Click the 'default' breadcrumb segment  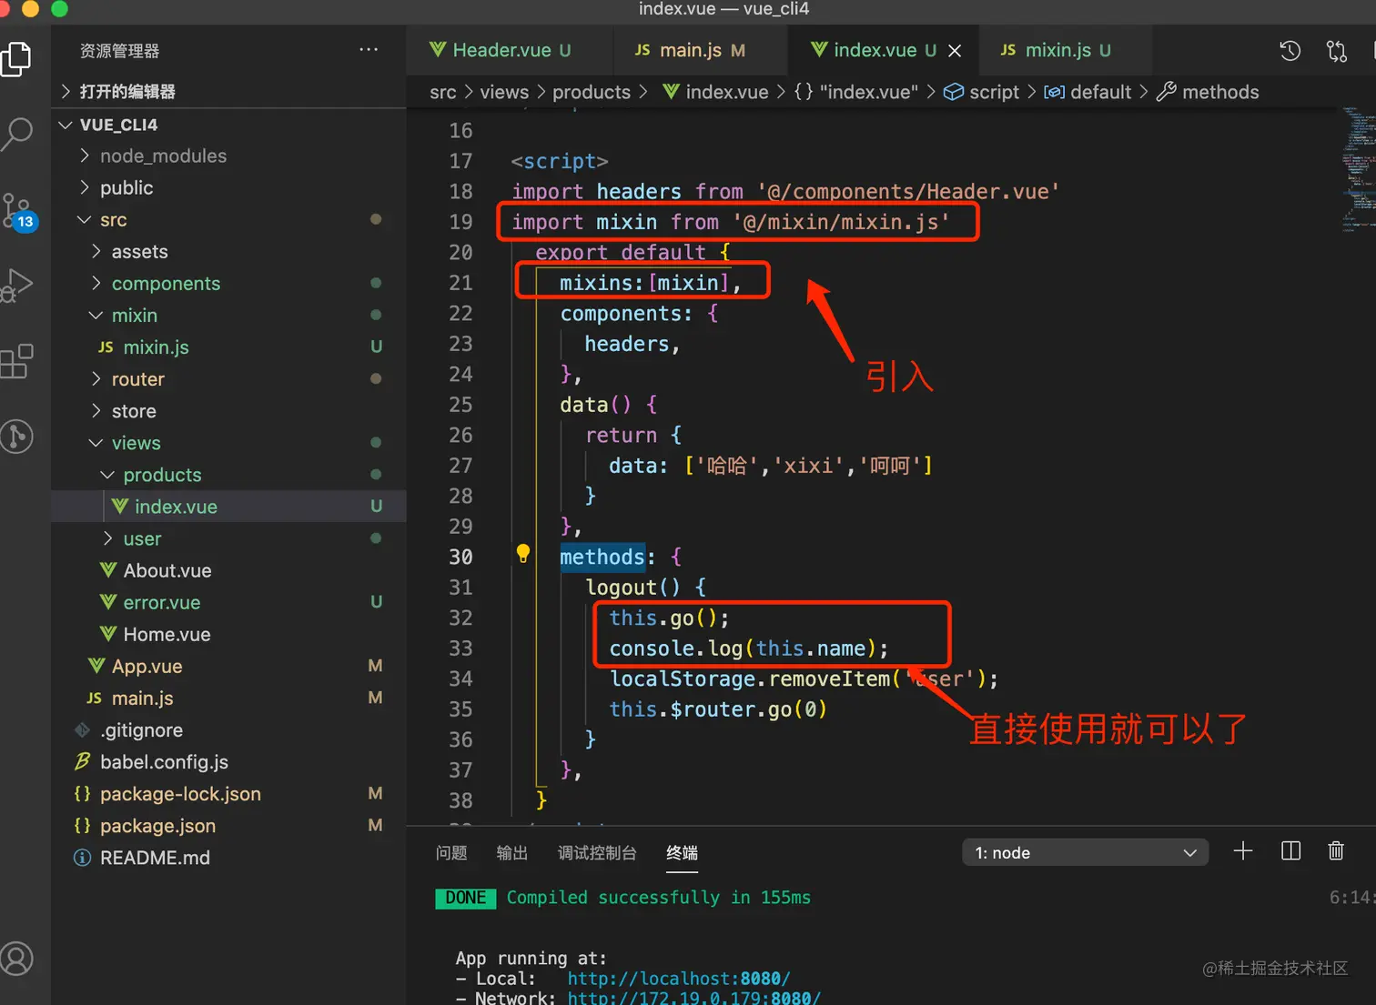1088,92
